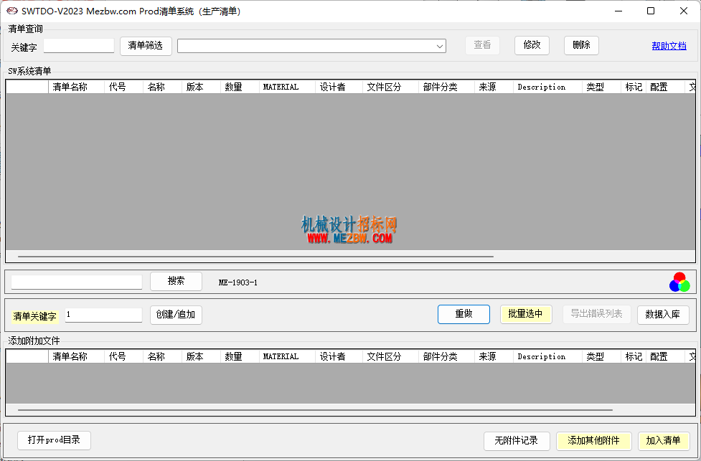This screenshot has width=701, height=461.
Task: Focus the search text field beside 搜索
Action: tap(77, 282)
